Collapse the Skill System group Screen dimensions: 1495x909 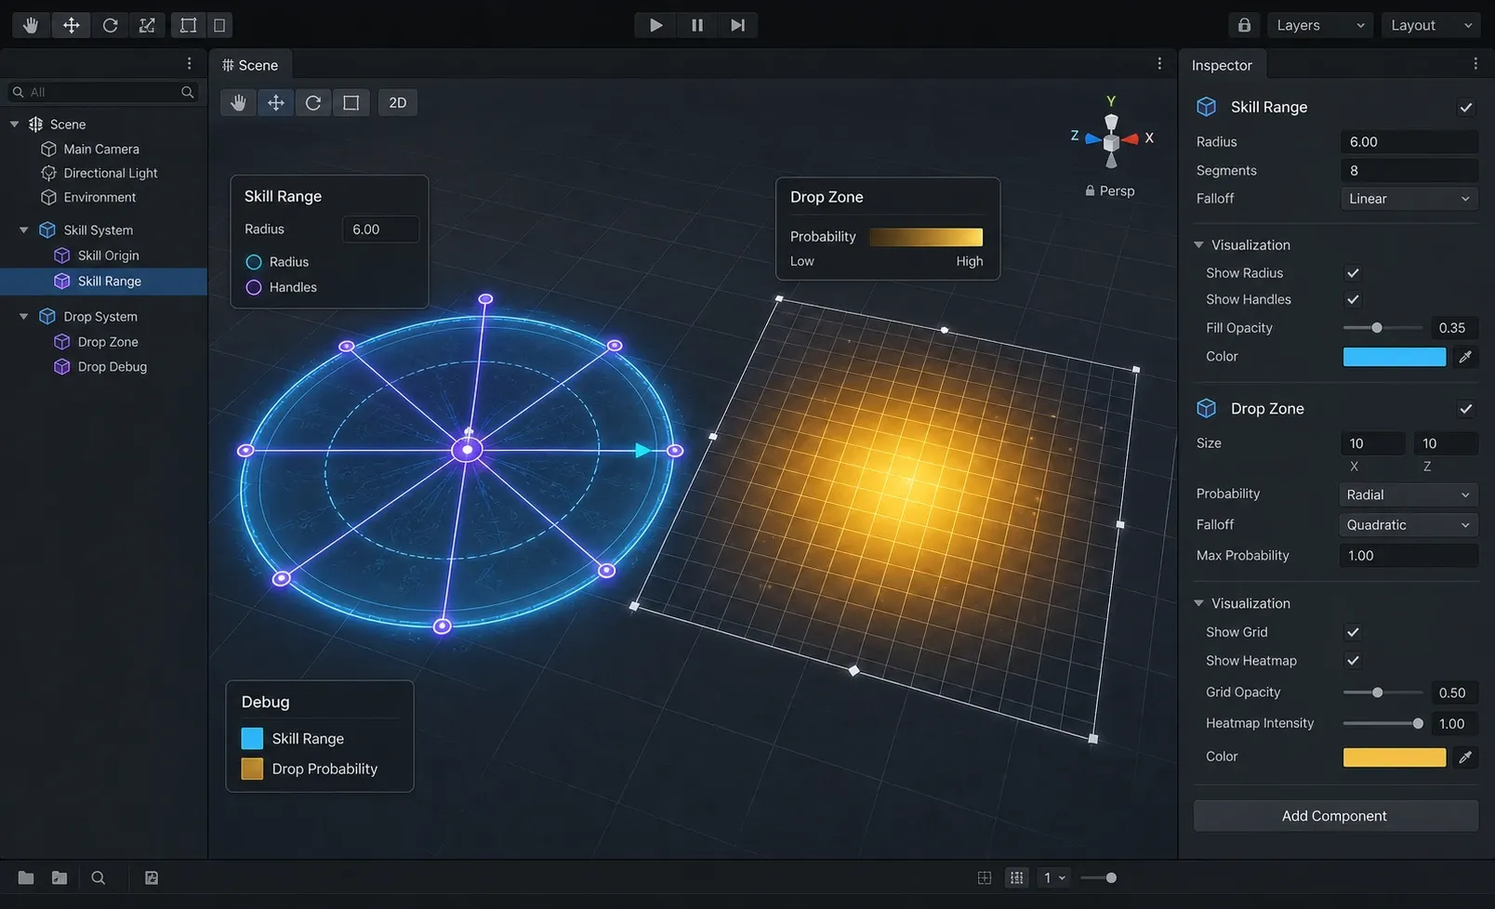tap(23, 230)
